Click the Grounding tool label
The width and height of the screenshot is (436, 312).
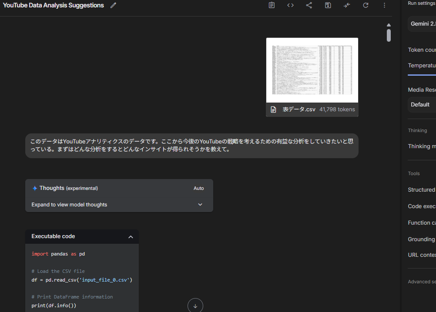click(x=422, y=239)
